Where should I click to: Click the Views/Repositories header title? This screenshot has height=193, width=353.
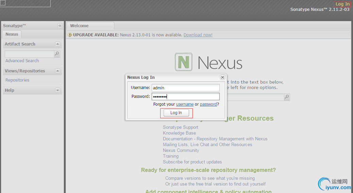click(25, 71)
